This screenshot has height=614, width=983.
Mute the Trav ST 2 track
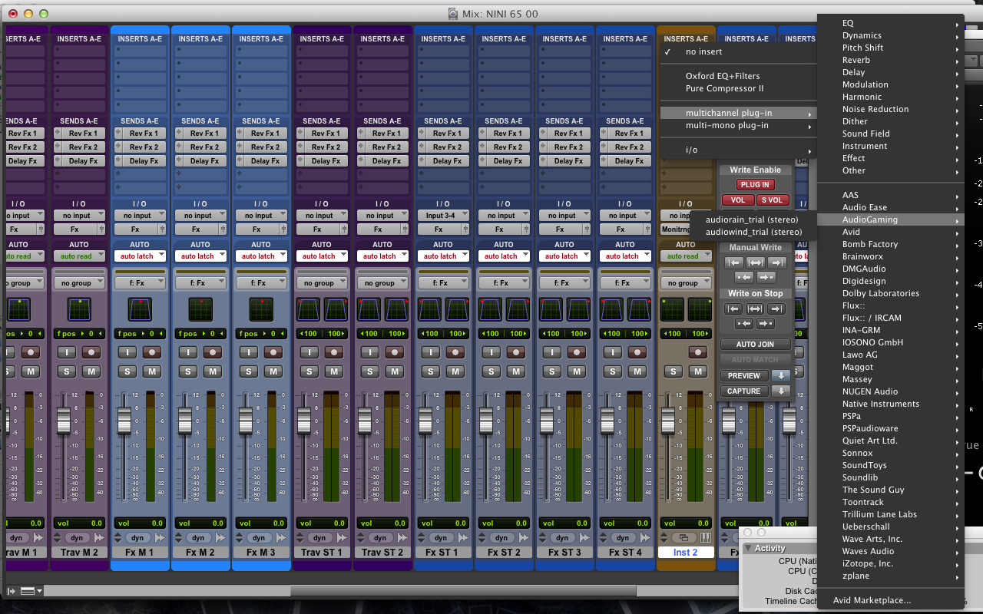[x=396, y=371]
